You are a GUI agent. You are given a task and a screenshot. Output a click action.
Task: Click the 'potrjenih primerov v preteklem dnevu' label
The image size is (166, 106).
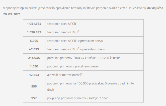click(72, 66)
